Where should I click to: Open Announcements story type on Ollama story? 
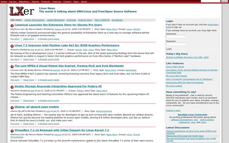pos(104,111)
